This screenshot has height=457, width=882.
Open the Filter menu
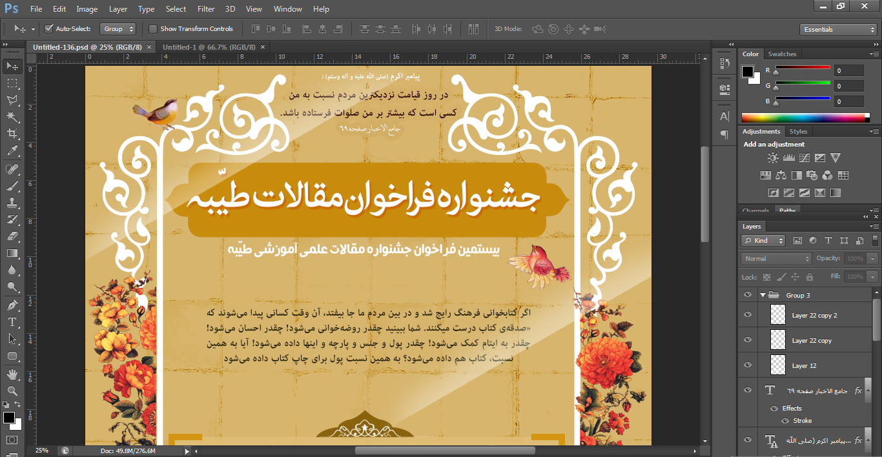pyautogui.click(x=206, y=9)
